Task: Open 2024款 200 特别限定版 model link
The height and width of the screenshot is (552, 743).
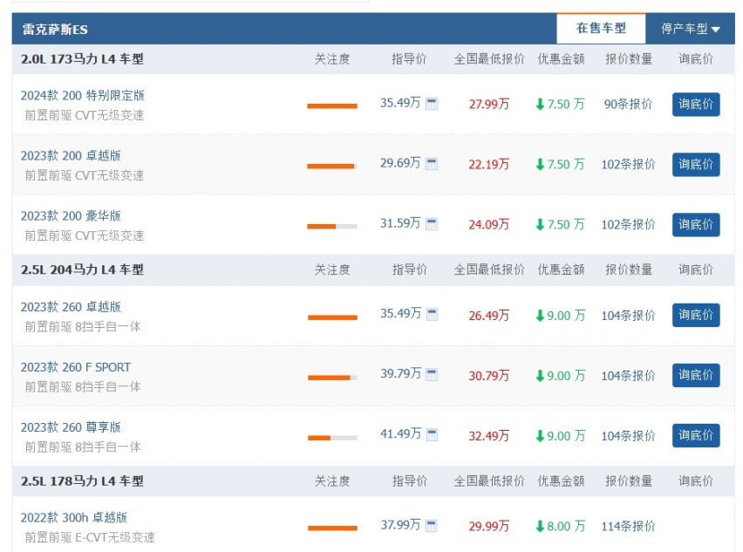Action: [x=83, y=95]
